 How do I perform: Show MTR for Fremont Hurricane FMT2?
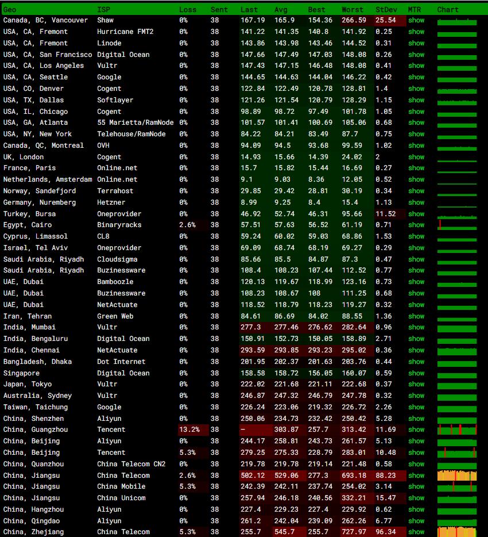point(416,32)
